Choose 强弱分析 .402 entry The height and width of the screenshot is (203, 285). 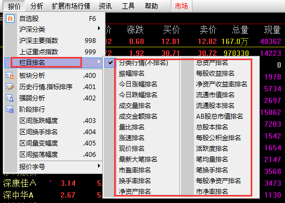point(54,98)
